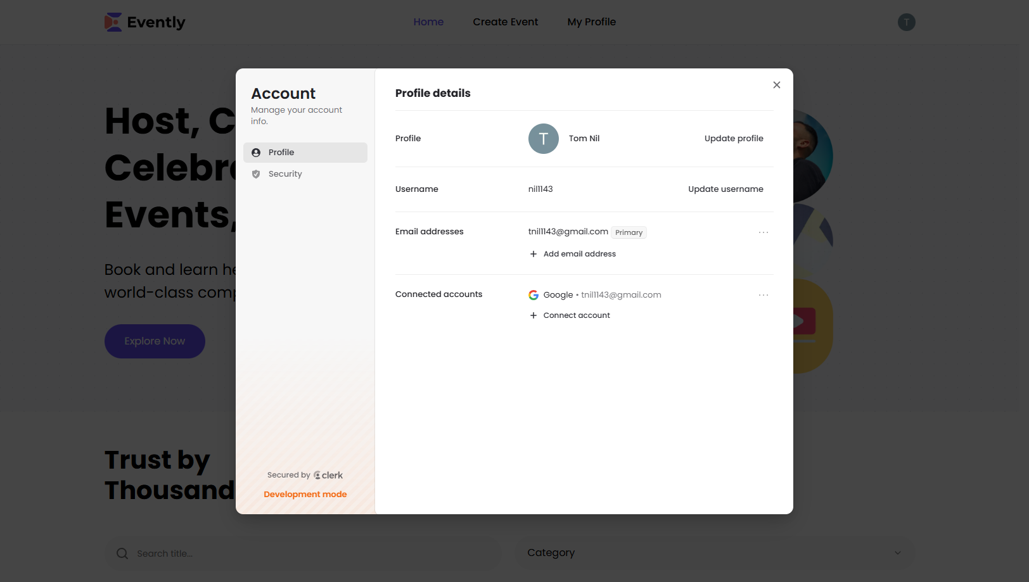
Task: Click plus icon beside Add email address
Action: [x=534, y=254]
